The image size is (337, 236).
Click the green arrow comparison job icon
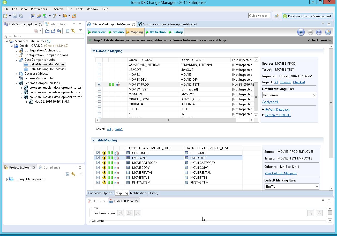click(x=45, y=16)
